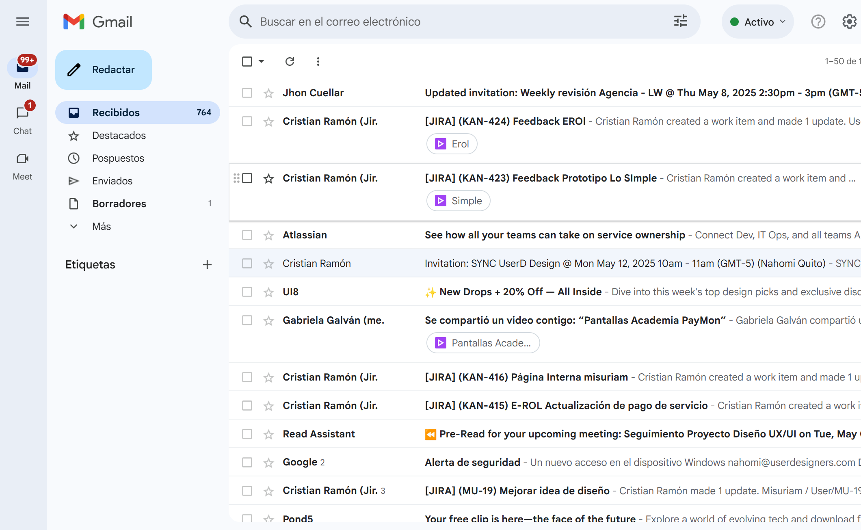
Task: Open search filter options icon
Action: pyautogui.click(x=681, y=21)
